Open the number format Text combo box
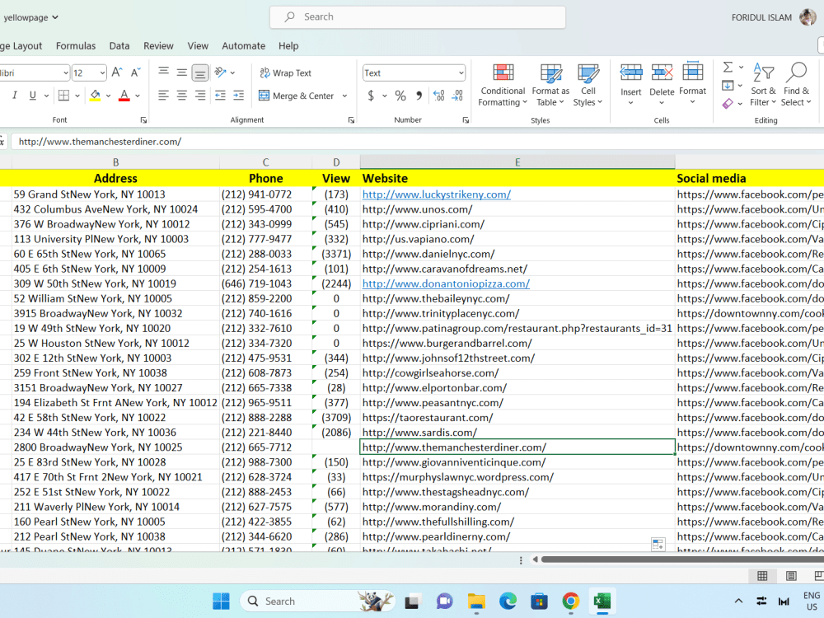The height and width of the screenshot is (618, 824). pyautogui.click(x=414, y=73)
